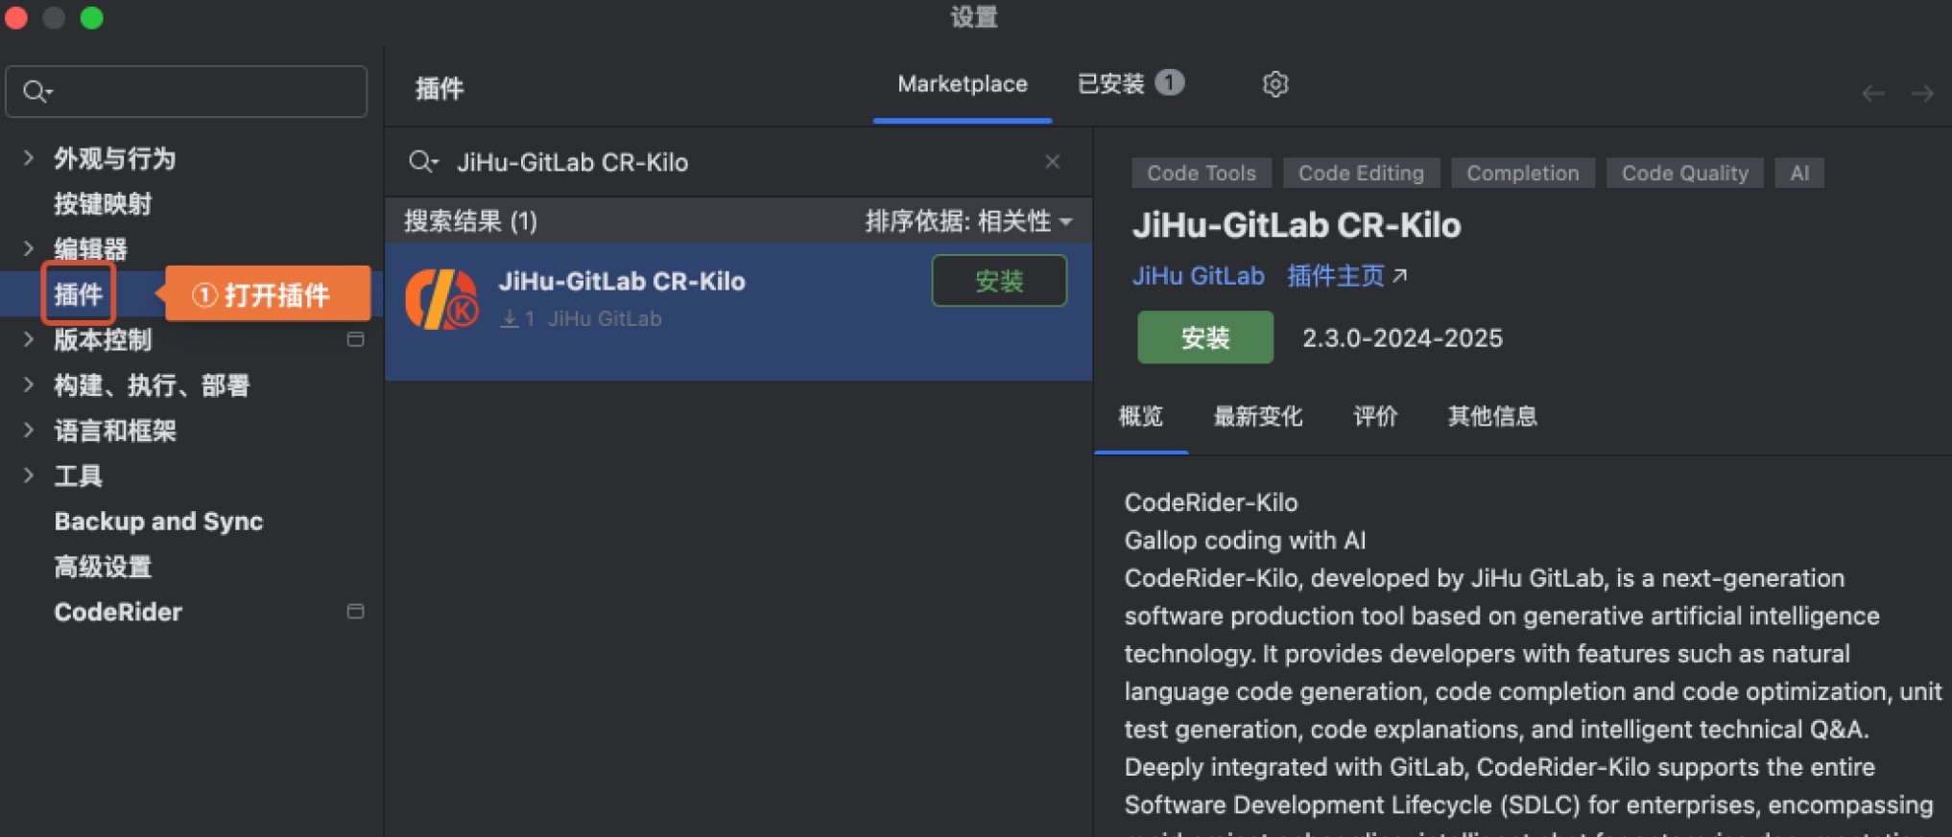1952x837 pixels.
Task: Click the CodeRider project-level settings icon
Action: (x=355, y=612)
